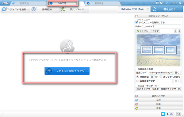
Task: Select オリジナルを保つ radio button
Action: tap(161, 77)
